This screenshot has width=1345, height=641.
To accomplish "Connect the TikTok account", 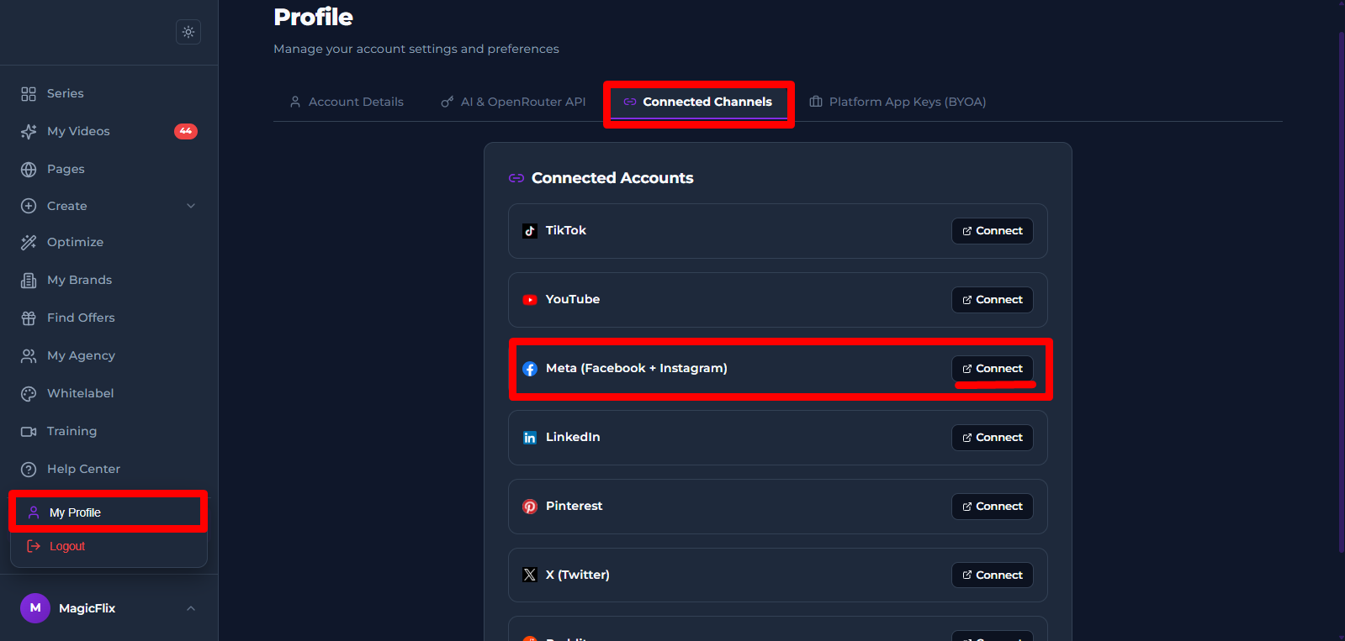I will click(993, 231).
